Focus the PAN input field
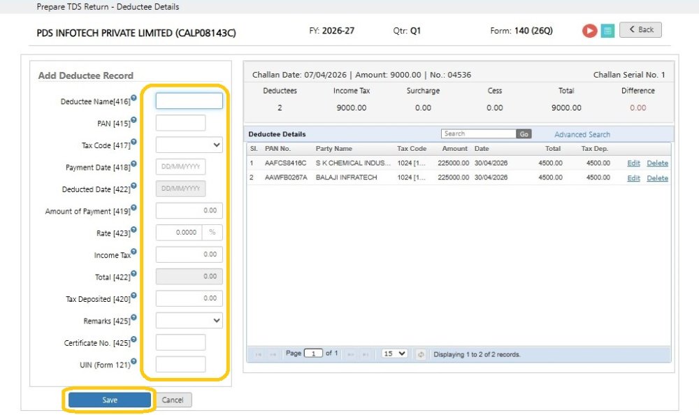Screen dimensions: 699x415 [x=180, y=123]
